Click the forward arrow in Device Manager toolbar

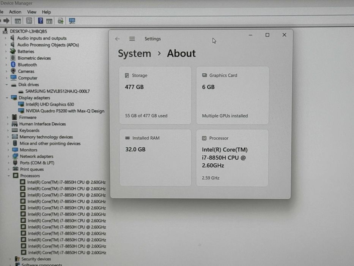[x=6, y=21]
